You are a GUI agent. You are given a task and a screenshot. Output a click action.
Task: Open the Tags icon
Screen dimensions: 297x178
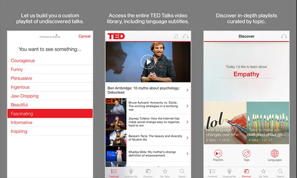tap(246, 155)
